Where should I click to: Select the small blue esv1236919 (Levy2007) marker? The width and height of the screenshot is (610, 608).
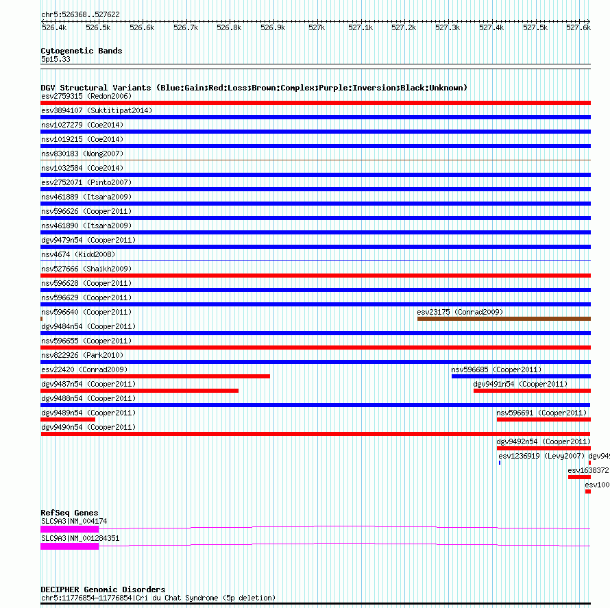pyautogui.click(x=500, y=463)
